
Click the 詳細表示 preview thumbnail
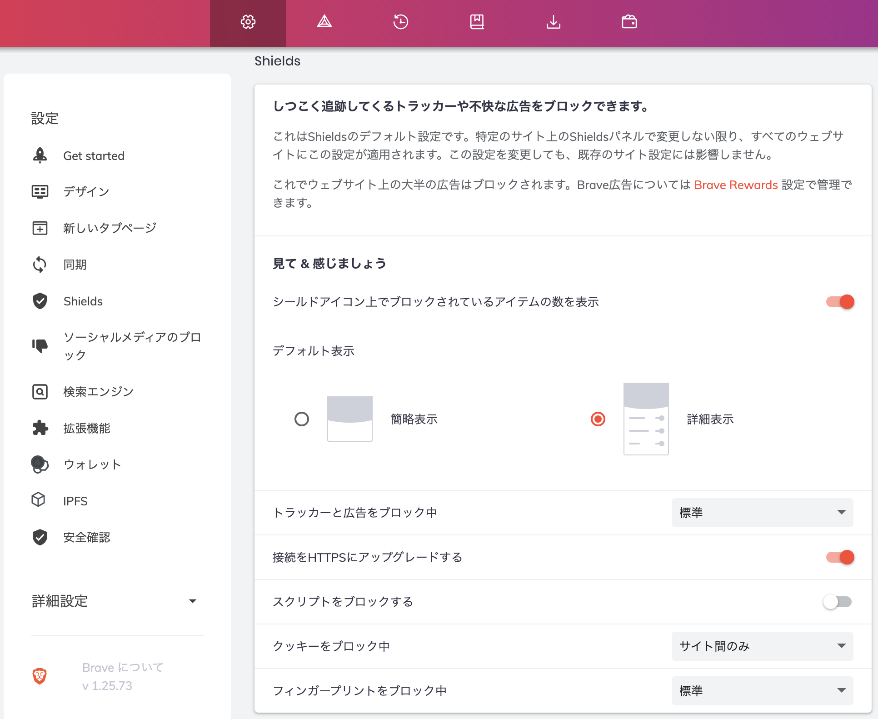coord(646,419)
